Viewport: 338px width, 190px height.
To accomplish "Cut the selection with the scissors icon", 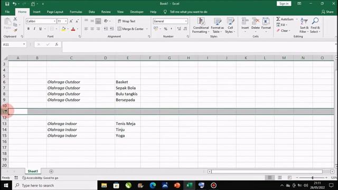I will click(x=15, y=19).
